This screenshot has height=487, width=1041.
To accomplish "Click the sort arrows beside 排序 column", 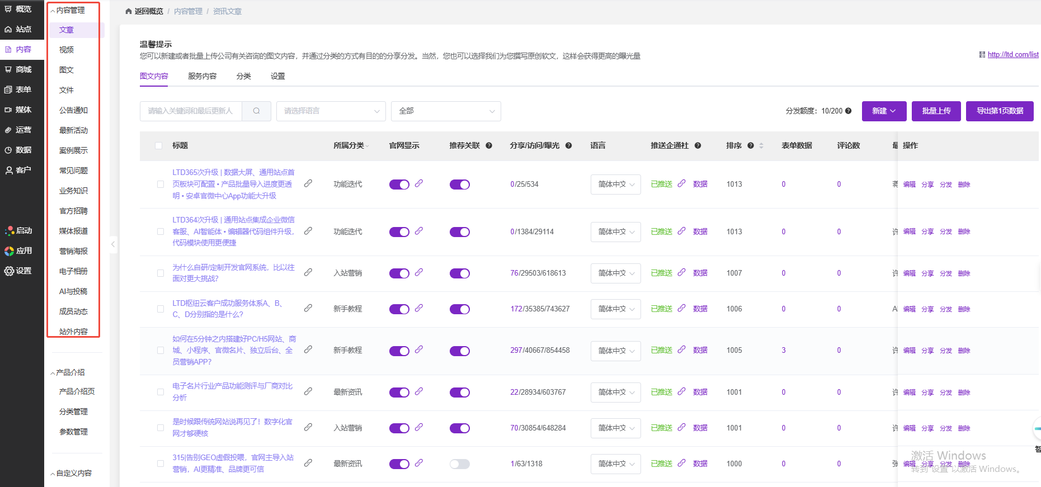I will coord(761,146).
